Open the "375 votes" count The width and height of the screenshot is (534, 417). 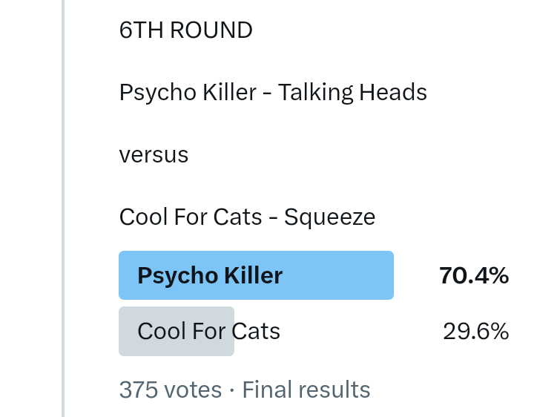click(170, 390)
